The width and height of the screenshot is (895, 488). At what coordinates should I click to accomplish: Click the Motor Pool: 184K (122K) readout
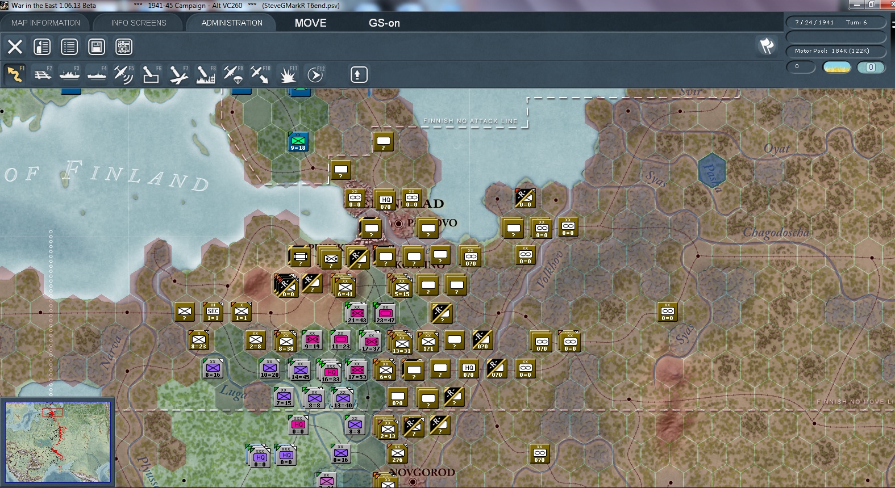point(832,51)
